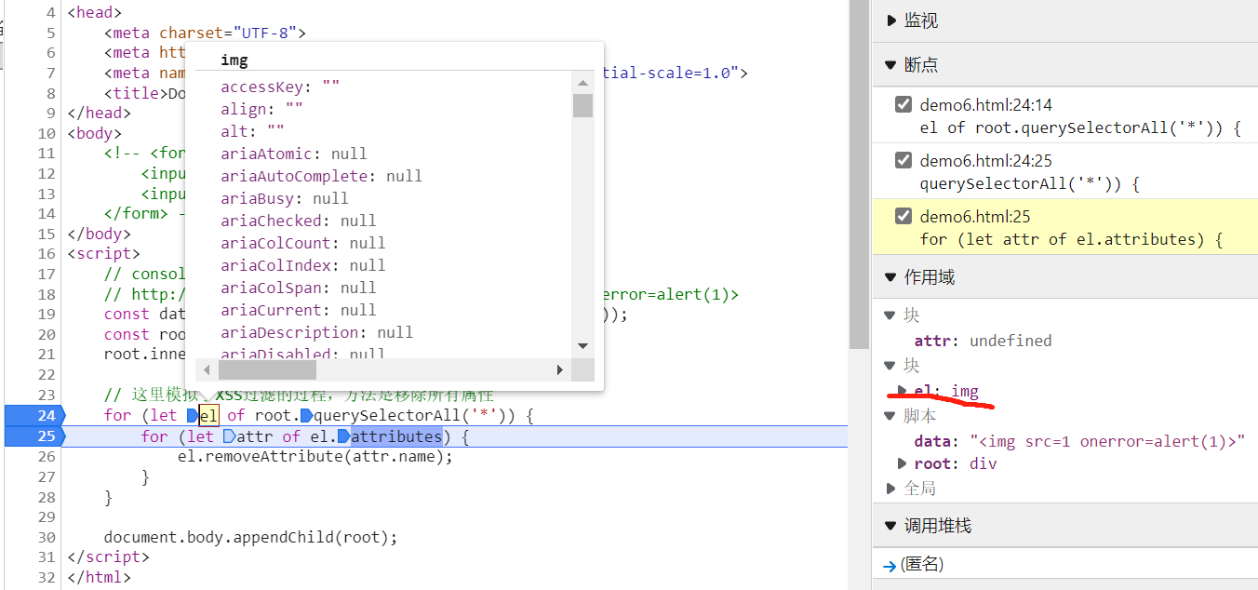Image resolution: width=1258 pixels, height=590 pixels.
Task: Click line number 19 in the gutter
Action: click(47, 314)
